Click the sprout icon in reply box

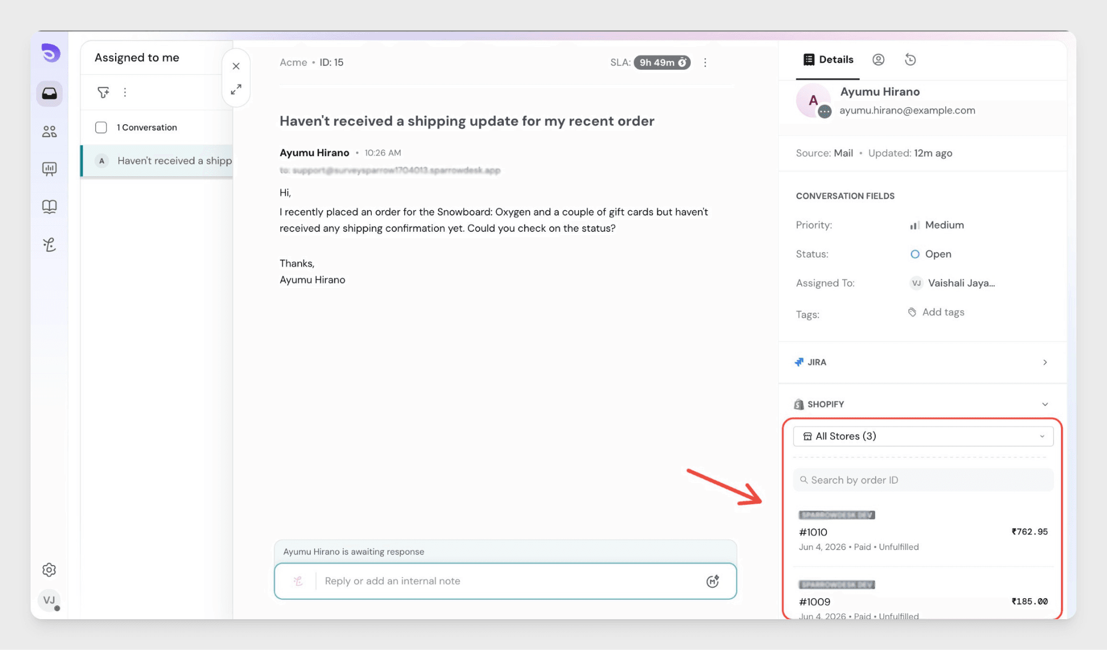coord(298,581)
